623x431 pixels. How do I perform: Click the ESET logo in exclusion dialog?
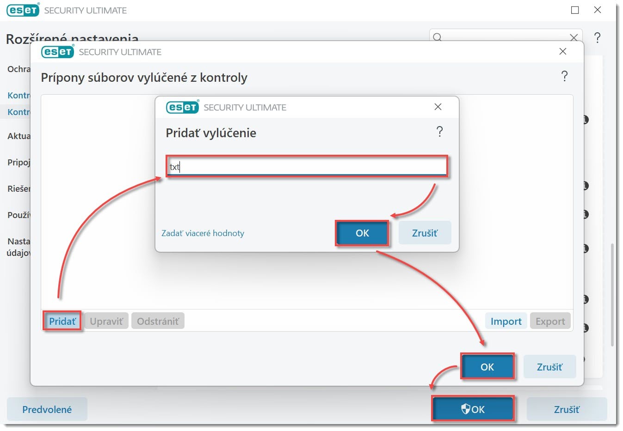(182, 107)
